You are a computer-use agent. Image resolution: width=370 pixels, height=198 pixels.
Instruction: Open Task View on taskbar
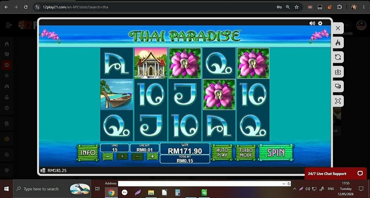click(97, 189)
